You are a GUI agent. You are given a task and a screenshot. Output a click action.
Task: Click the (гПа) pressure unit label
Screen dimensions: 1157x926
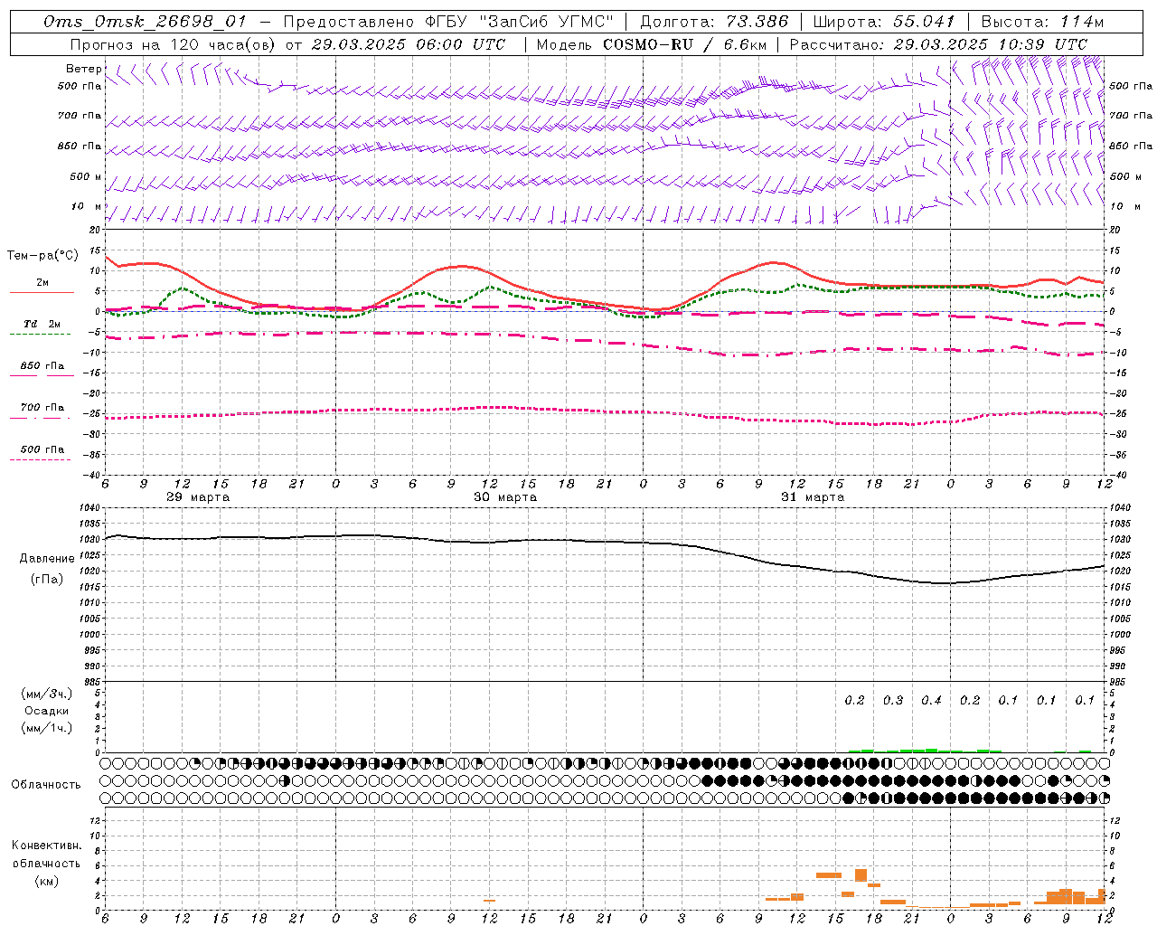(47, 580)
